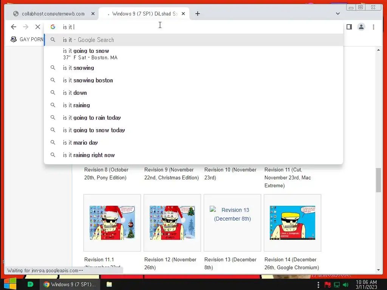Open the Windows Start button

pyautogui.click(x=10, y=284)
